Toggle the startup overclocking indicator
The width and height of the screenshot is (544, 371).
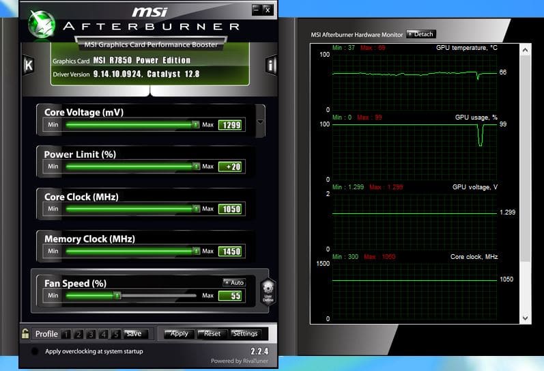click(x=35, y=351)
